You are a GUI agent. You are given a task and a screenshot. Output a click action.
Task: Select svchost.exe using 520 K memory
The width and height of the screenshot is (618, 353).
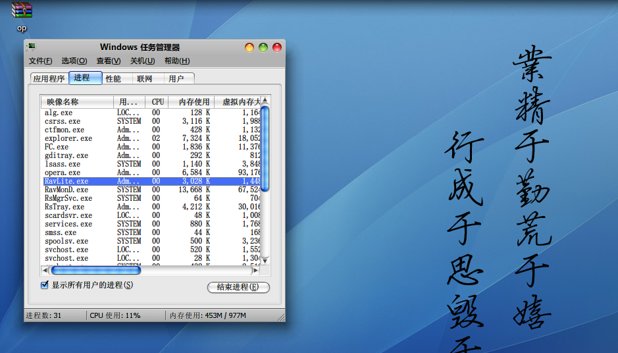[152, 250]
